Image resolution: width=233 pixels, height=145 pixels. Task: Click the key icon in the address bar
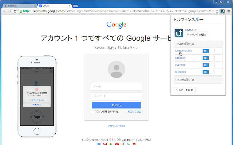click(x=213, y=11)
